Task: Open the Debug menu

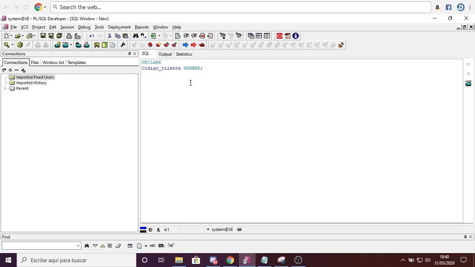Action: click(84, 27)
